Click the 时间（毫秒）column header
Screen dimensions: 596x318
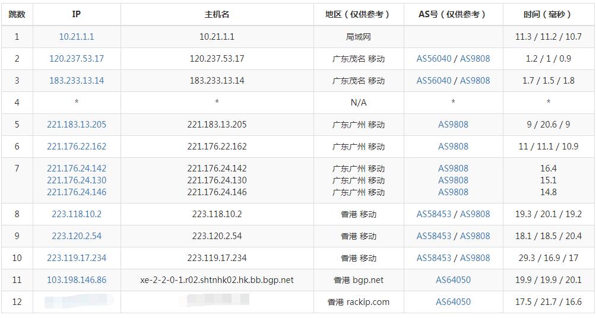click(548, 14)
